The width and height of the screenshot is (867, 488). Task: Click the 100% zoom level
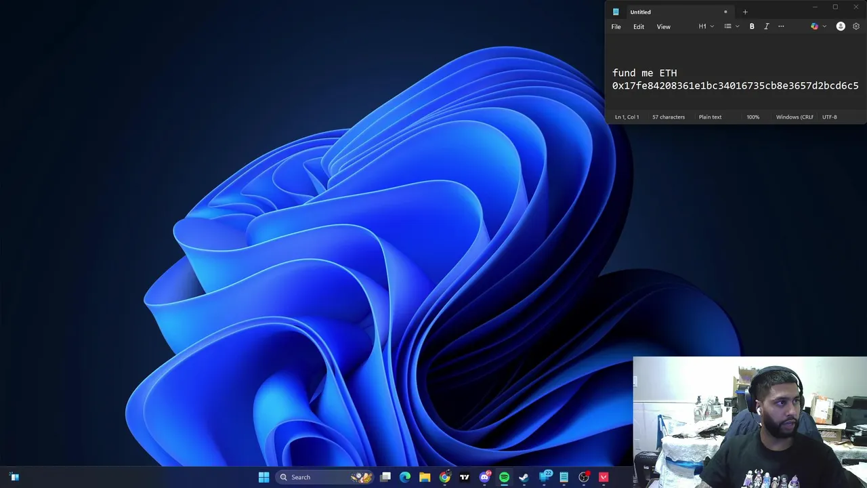[753, 117]
